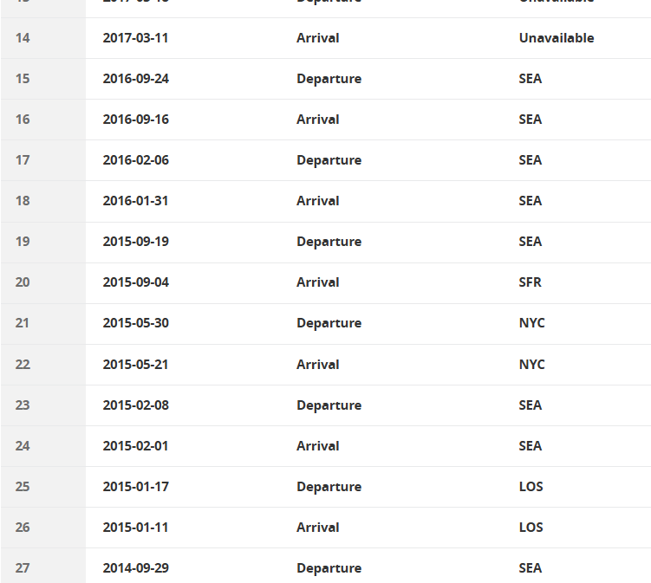Click the SFR location cell

[531, 282]
